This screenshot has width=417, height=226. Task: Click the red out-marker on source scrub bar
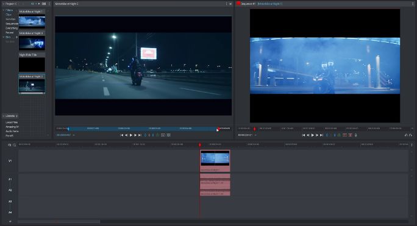tap(219, 129)
